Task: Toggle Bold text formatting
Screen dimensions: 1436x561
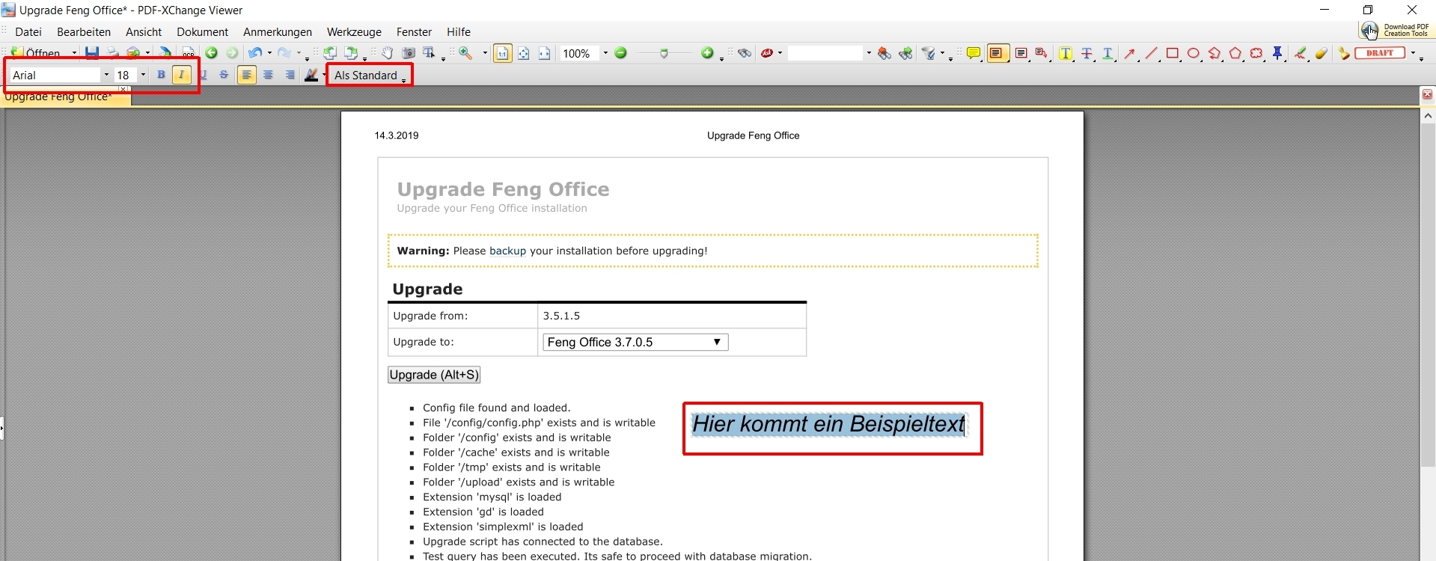Action: coord(161,75)
